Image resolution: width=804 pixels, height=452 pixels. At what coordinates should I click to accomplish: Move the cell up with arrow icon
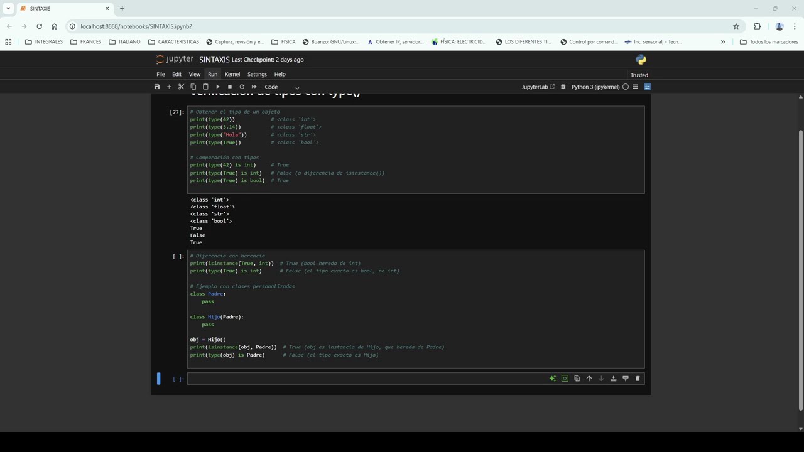[x=589, y=379]
